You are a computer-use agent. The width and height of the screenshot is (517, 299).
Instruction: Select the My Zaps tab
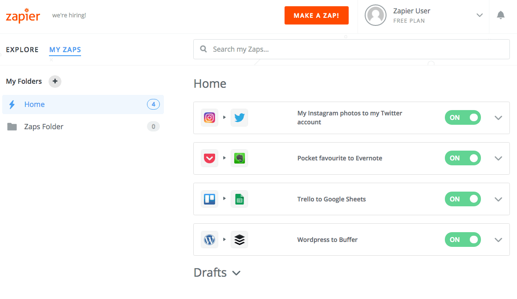65,49
